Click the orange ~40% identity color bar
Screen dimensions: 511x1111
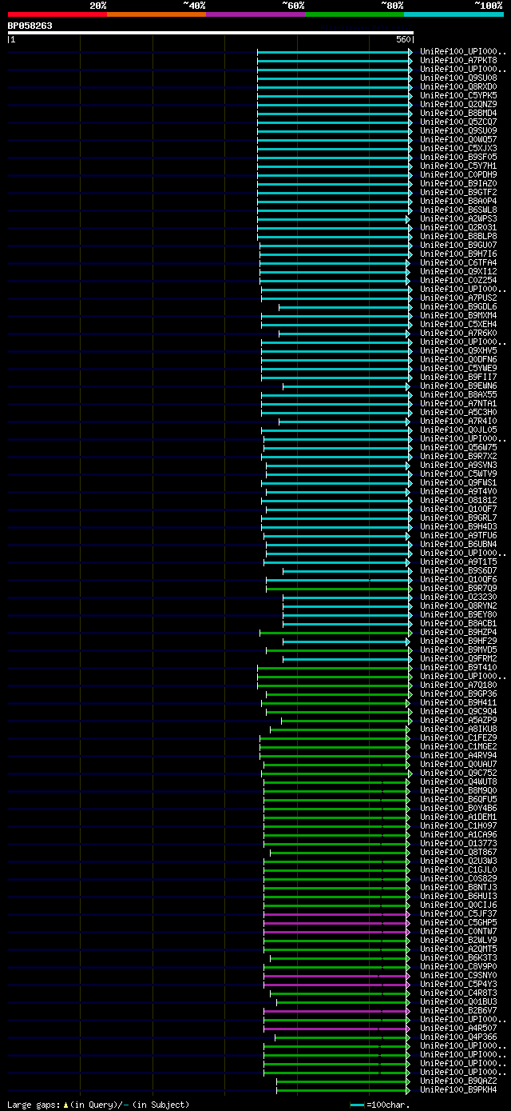[x=156, y=14]
